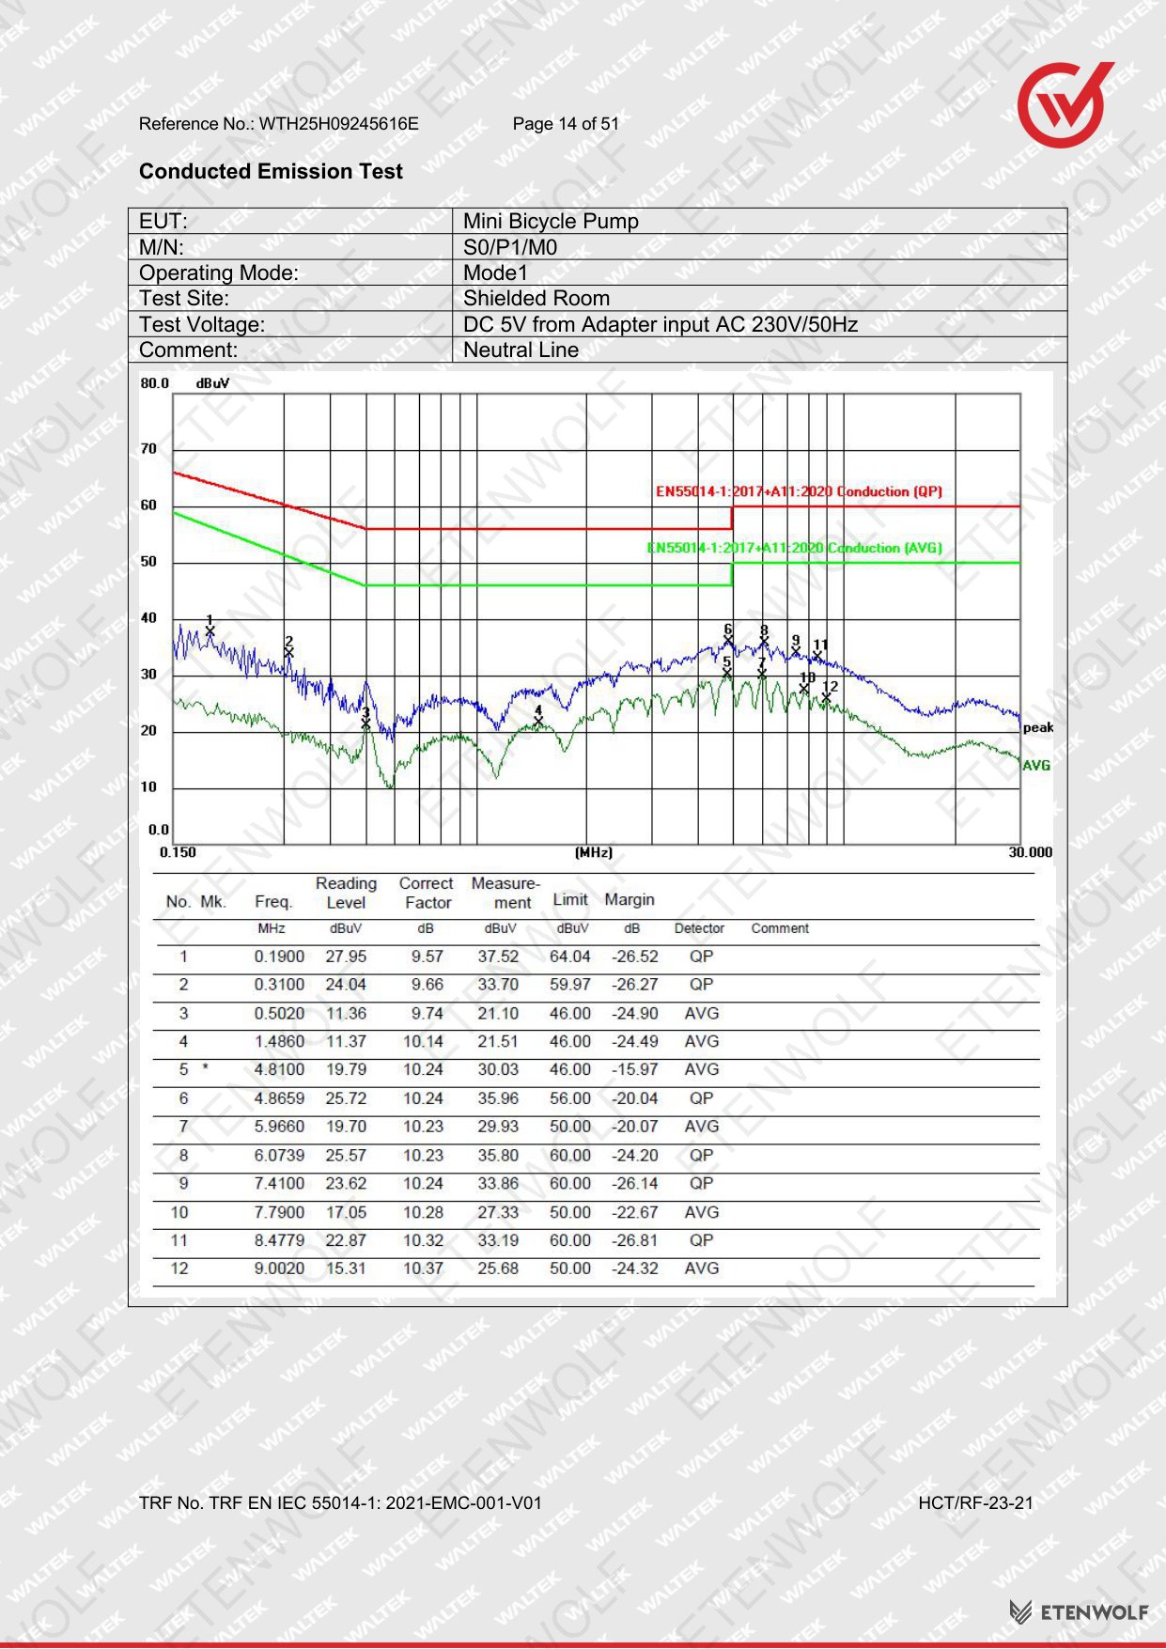The width and height of the screenshot is (1166, 1649).
Task: Click marker 1 on the peak trace
Action: tap(210, 630)
